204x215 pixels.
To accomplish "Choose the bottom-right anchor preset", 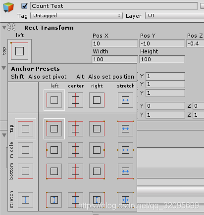I will (x=97, y=171).
